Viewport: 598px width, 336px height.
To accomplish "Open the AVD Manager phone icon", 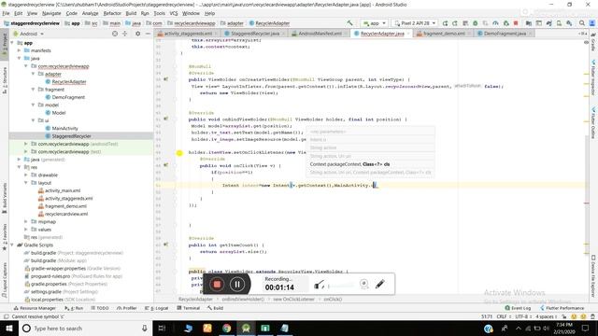I will coord(559,23).
